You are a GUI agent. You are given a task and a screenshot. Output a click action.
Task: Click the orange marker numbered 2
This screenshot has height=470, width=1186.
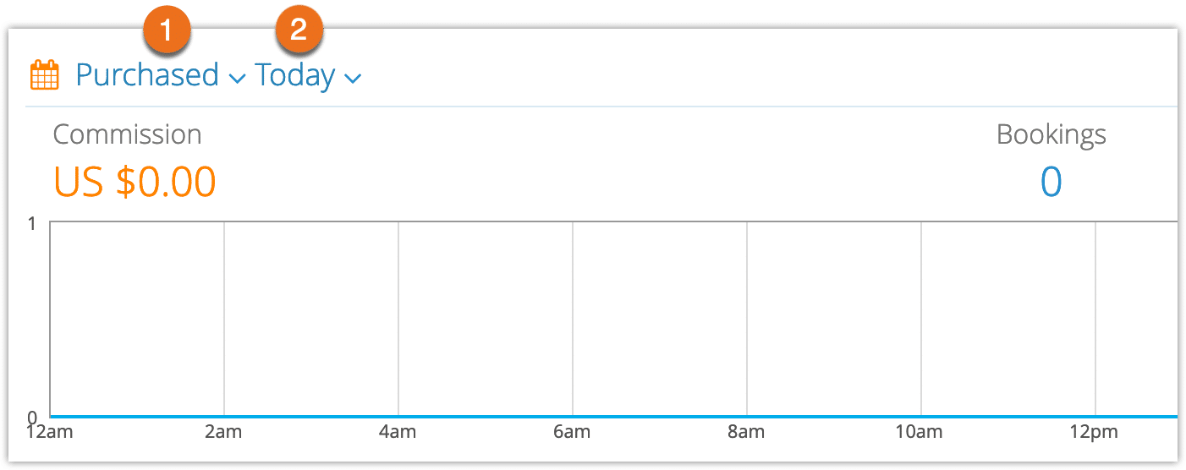coord(299,31)
